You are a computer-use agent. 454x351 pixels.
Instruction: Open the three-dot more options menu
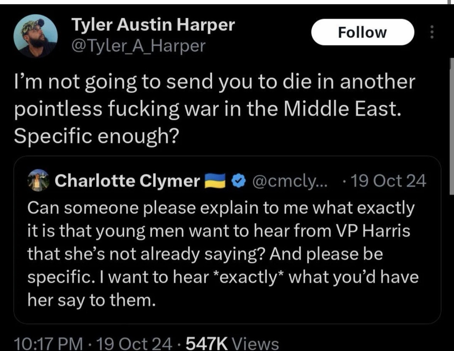(432, 32)
